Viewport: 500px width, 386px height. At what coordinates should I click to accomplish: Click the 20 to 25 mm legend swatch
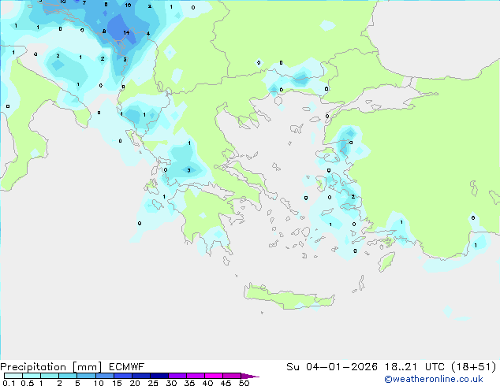click(x=141, y=376)
